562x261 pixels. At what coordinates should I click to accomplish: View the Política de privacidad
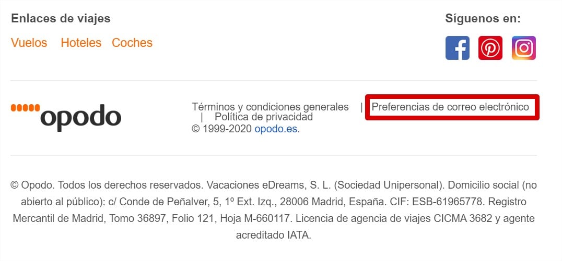264,117
